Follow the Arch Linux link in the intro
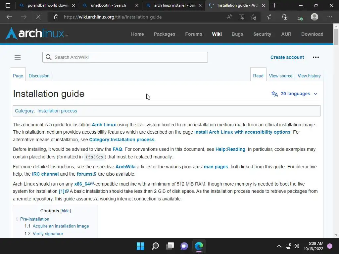The image size is (339, 254). tap(104, 125)
